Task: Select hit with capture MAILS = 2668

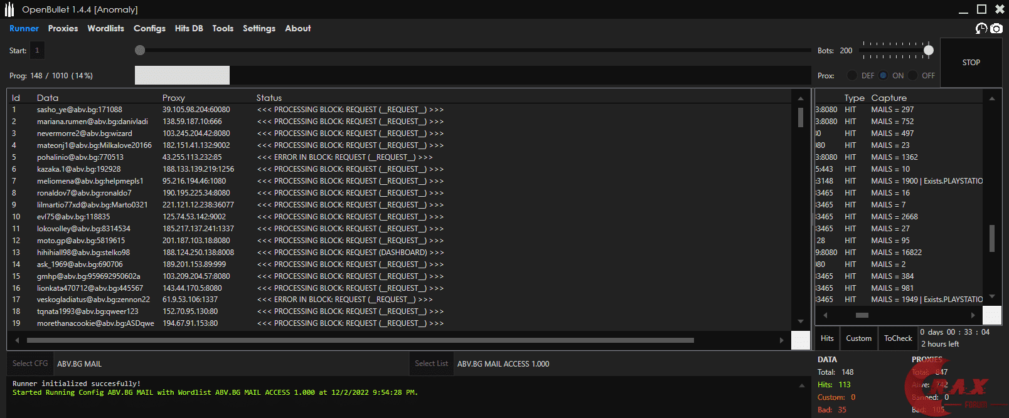Action: coord(899,217)
